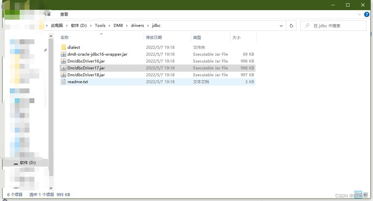The height and width of the screenshot is (201, 373).
Task: Maximize the Explorer window
Action: (x=348, y=5)
